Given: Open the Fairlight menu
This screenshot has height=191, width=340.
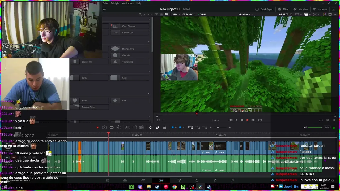Looking at the screenshot, I should tap(115, 3).
